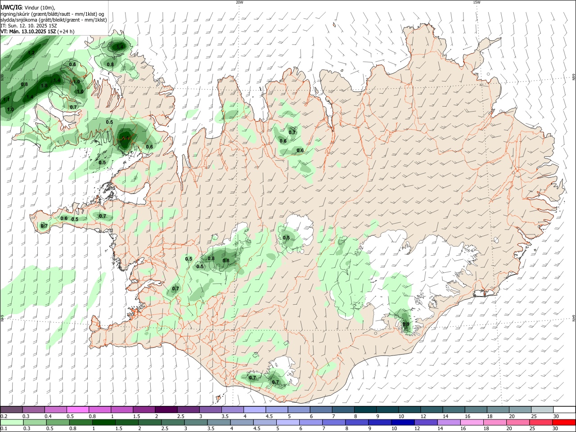Click the '0.1' label on the lower legend
Viewport: 576px width, 432px height.
4,429
